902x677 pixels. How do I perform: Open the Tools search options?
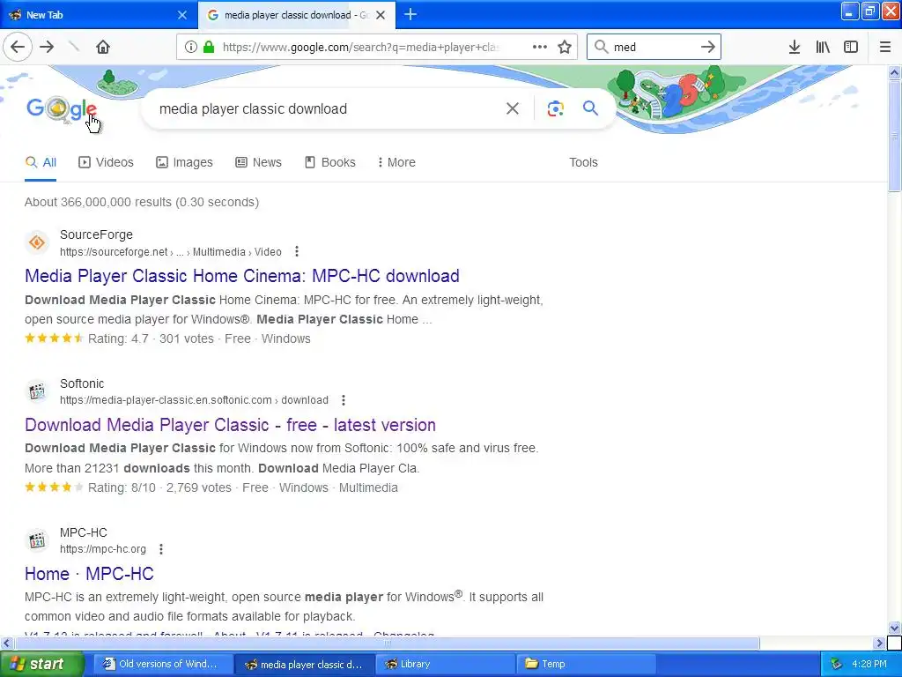(x=583, y=162)
